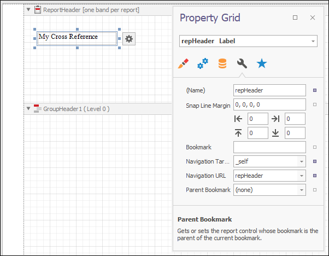Screen dimensions: 329x256
Task: Expand the Navigation Target dropdown
Action: click(x=302, y=161)
